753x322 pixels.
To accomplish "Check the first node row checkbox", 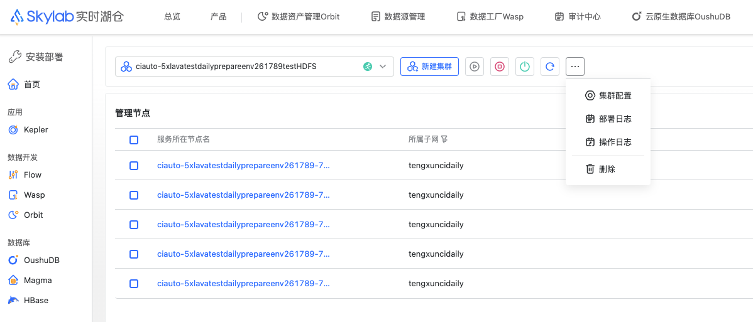I will point(134,166).
